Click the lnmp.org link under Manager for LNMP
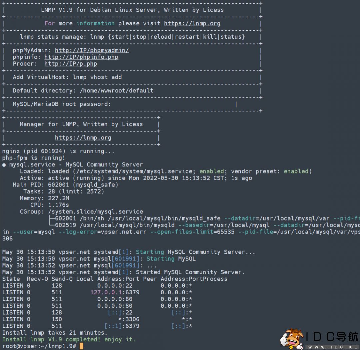 (x=83, y=138)
